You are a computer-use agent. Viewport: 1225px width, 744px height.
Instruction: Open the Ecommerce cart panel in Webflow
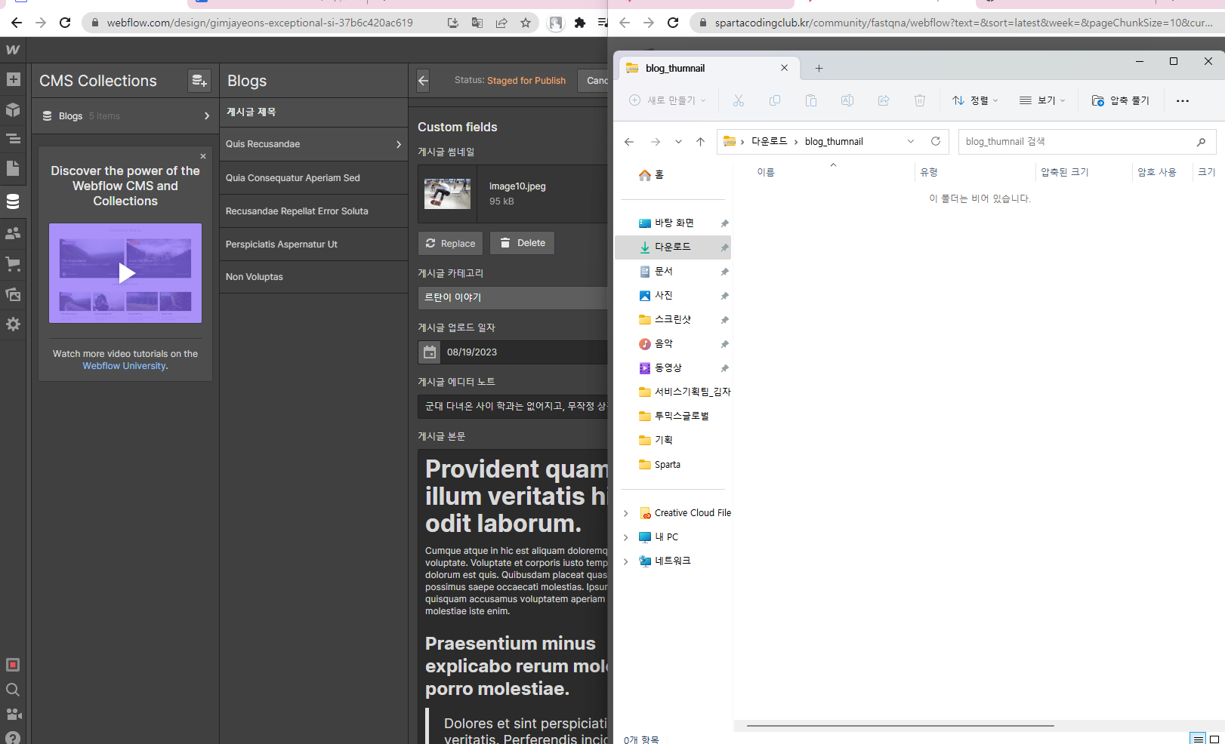pyautogui.click(x=13, y=264)
